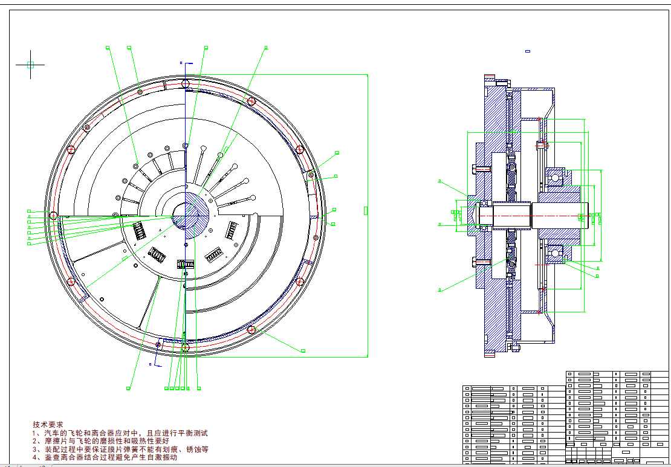The width and height of the screenshot is (671, 467).
Task: Click the top-right red bolt hole on flywheel
Action: pos(251,101)
